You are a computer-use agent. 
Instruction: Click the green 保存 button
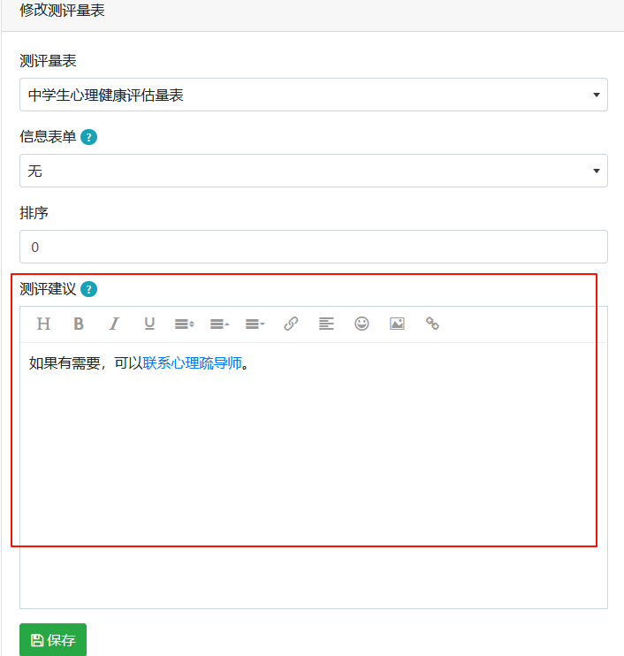coord(53,640)
